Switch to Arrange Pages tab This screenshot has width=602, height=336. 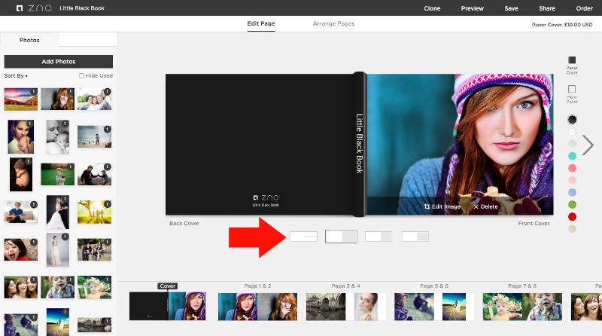(x=333, y=23)
